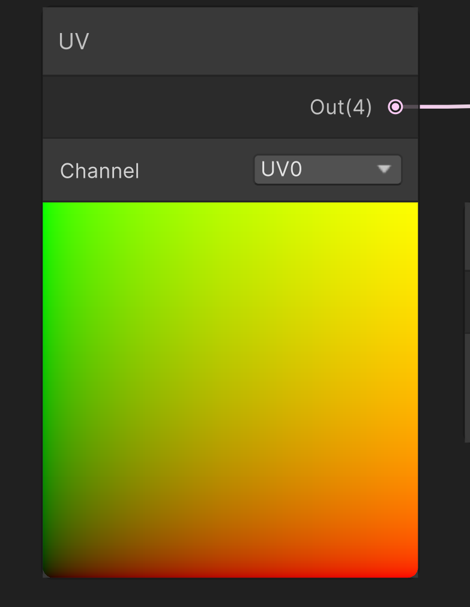Image resolution: width=470 pixels, height=607 pixels.
Task: Click the UV0 text in channel field
Action: tap(282, 170)
